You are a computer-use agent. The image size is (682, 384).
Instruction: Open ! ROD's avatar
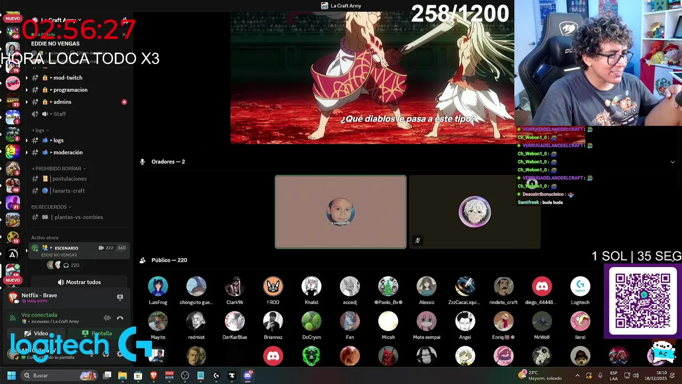pyautogui.click(x=273, y=286)
